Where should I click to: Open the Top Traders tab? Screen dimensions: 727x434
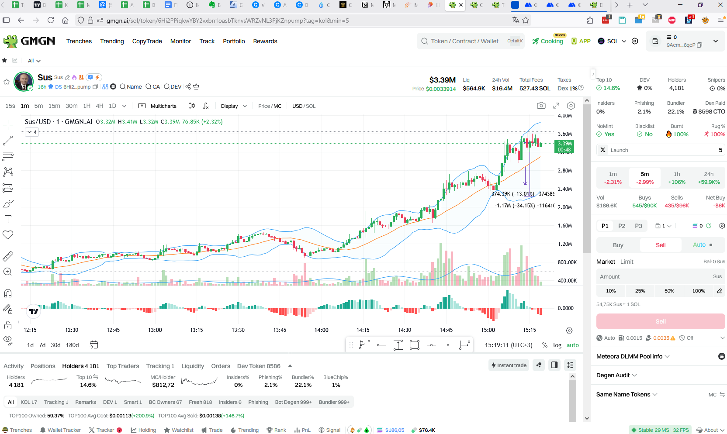[123, 366]
